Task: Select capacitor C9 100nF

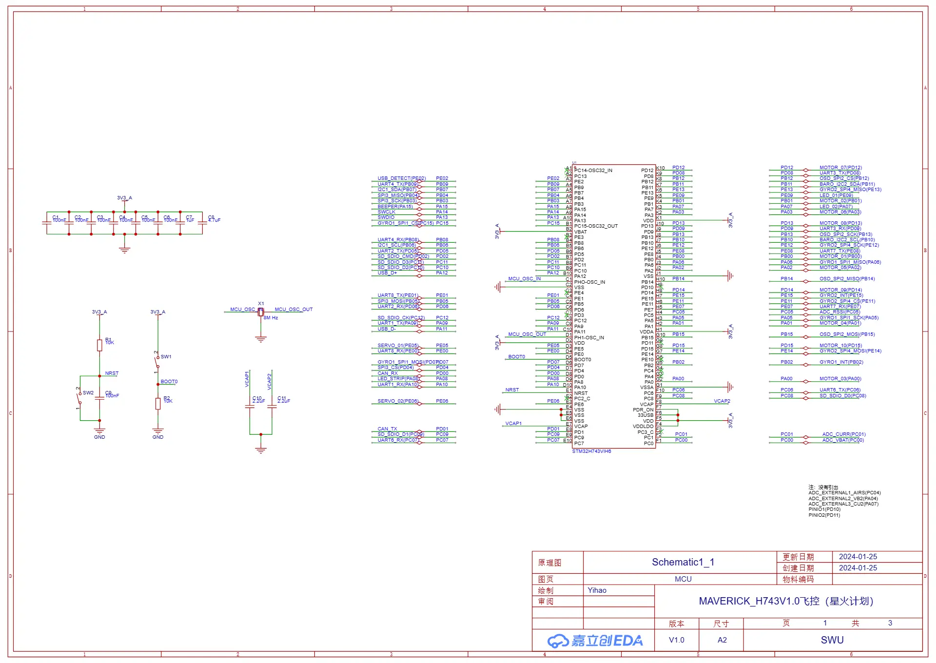Action: [x=99, y=398]
